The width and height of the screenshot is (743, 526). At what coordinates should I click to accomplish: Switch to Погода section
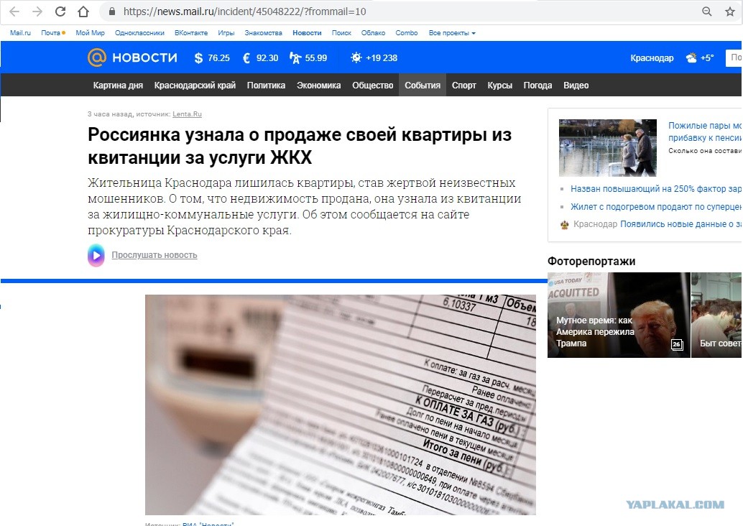pyautogui.click(x=537, y=86)
